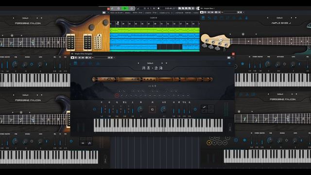Adjust the Dongxiao knob left of G box
311x175 pixels.
coord(140,109)
